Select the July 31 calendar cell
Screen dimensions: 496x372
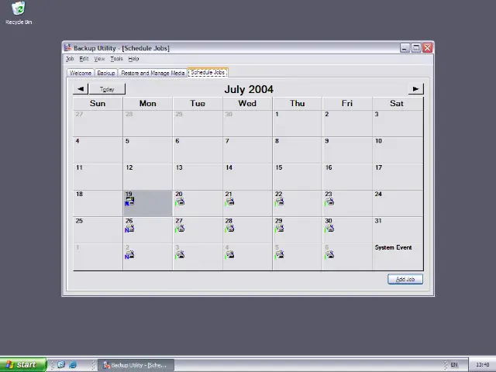(x=398, y=230)
